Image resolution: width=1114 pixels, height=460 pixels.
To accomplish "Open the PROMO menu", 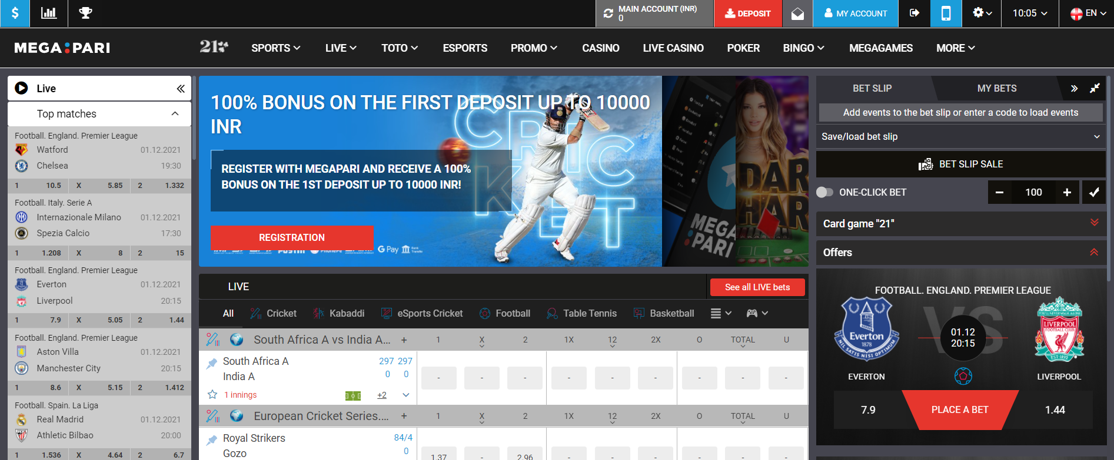I will 534,48.
